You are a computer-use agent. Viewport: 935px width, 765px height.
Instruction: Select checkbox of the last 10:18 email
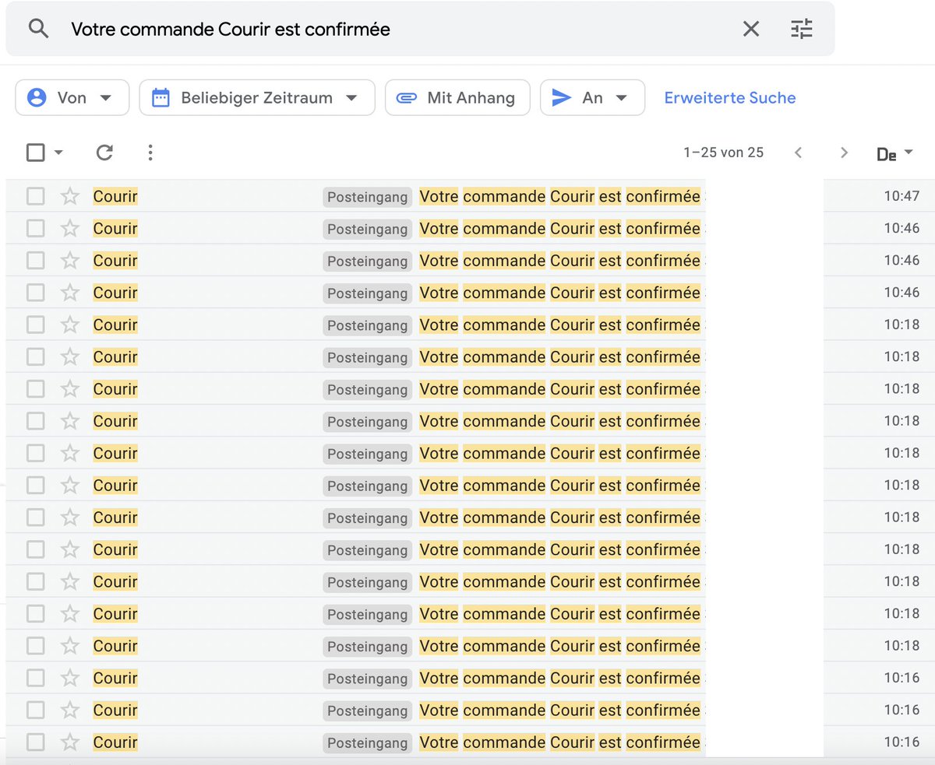pyautogui.click(x=36, y=645)
